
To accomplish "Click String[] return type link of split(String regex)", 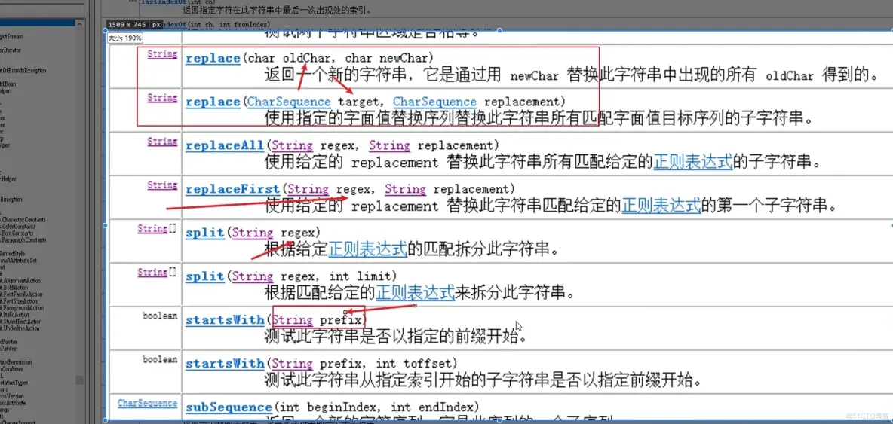I will pos(158,228).
